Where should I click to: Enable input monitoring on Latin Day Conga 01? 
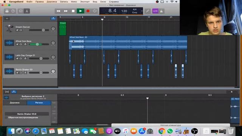pos(25,59)
